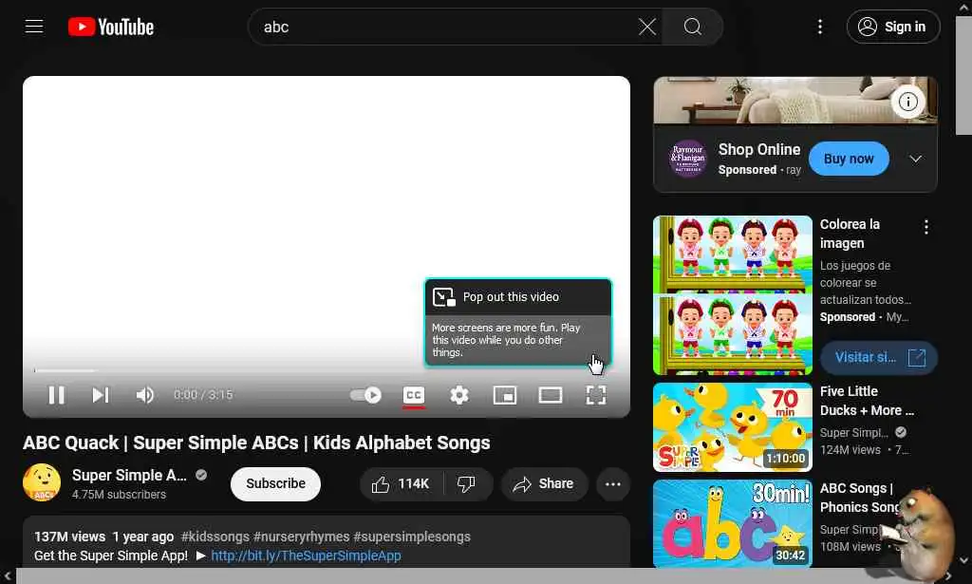Click the Shop Online ad title

tap(759, 149)
